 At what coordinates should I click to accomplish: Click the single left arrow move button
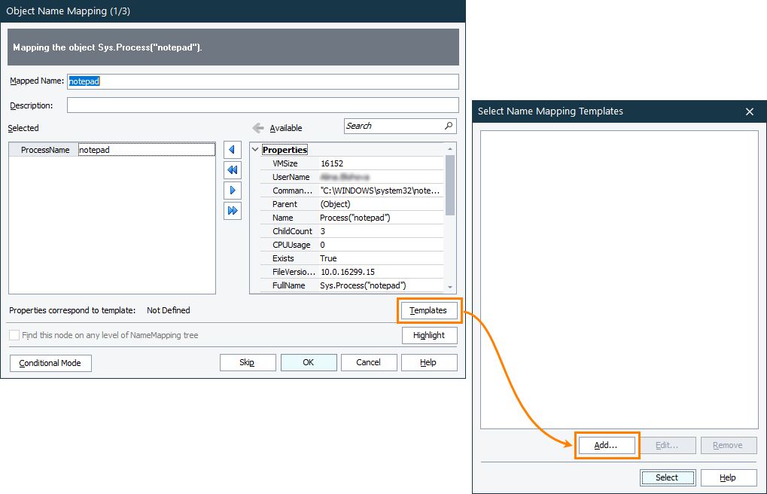tap(233, 150)
